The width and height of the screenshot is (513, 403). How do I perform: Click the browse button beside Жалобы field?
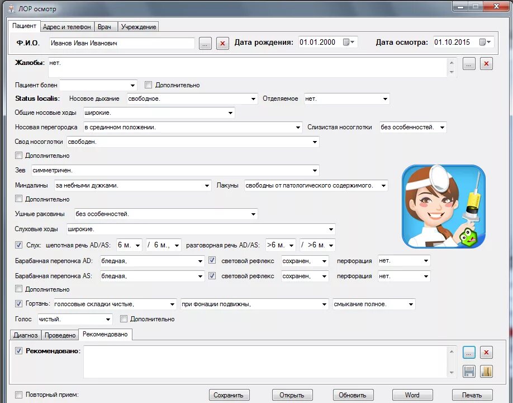coord(469,64)
